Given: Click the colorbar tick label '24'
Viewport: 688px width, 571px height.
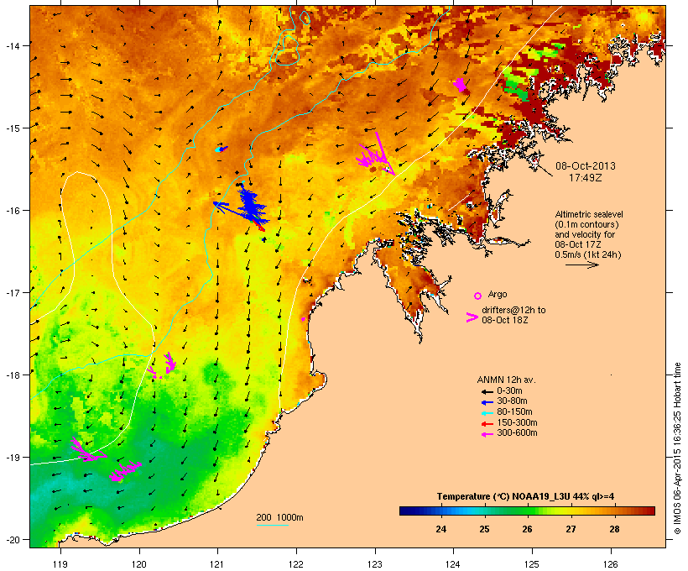Looking at the screenshot, I should [441, 529].
